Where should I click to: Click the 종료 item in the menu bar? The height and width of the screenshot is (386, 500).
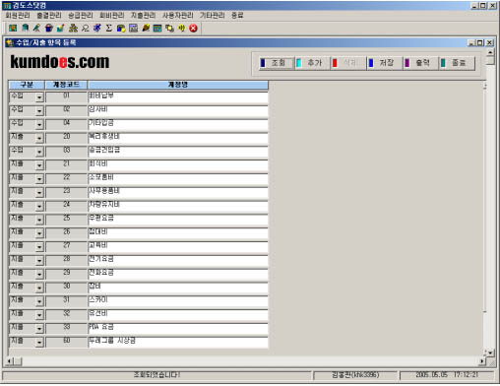237,16
